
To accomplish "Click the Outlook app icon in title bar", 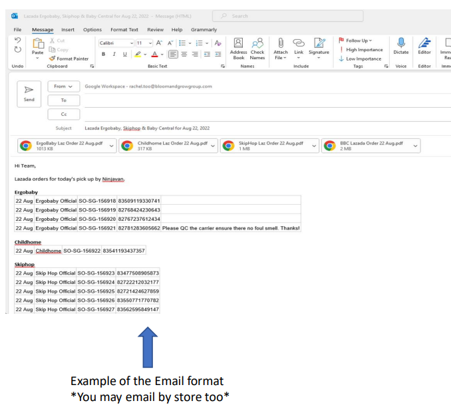I will point(15,16).
